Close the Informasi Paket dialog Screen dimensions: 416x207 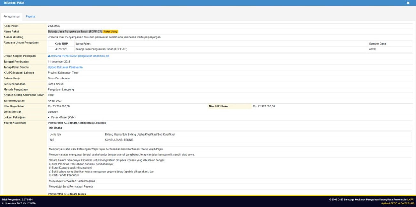tap(408, 3)
